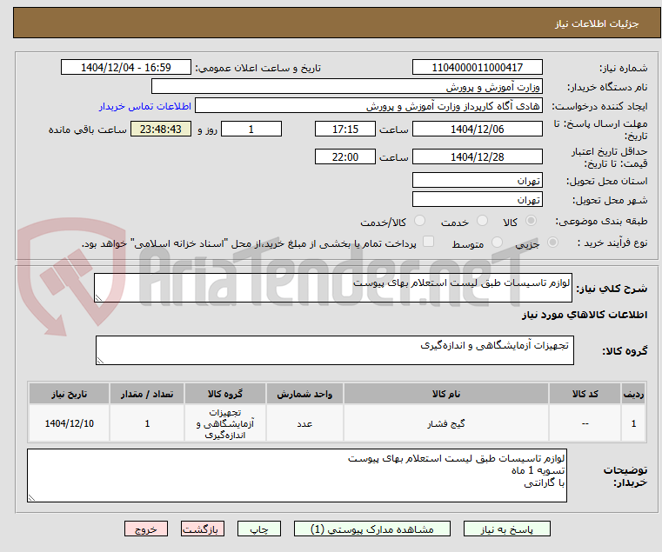662x552 pixels.
Task: Click the 'اطلاعات کالاهای مورد نیاز' section heading
Action: 585,315
